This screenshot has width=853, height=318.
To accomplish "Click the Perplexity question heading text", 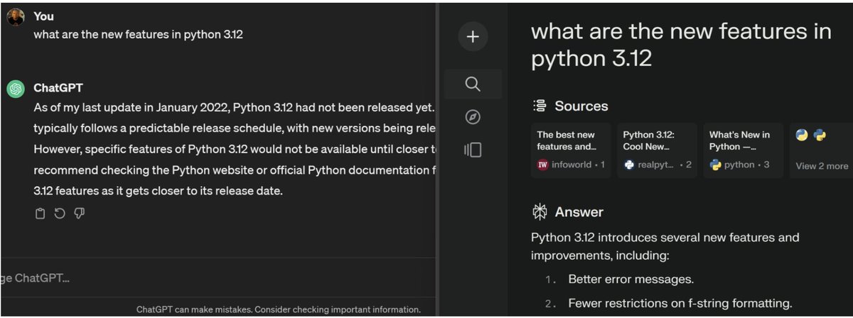I will pos(681,44).
